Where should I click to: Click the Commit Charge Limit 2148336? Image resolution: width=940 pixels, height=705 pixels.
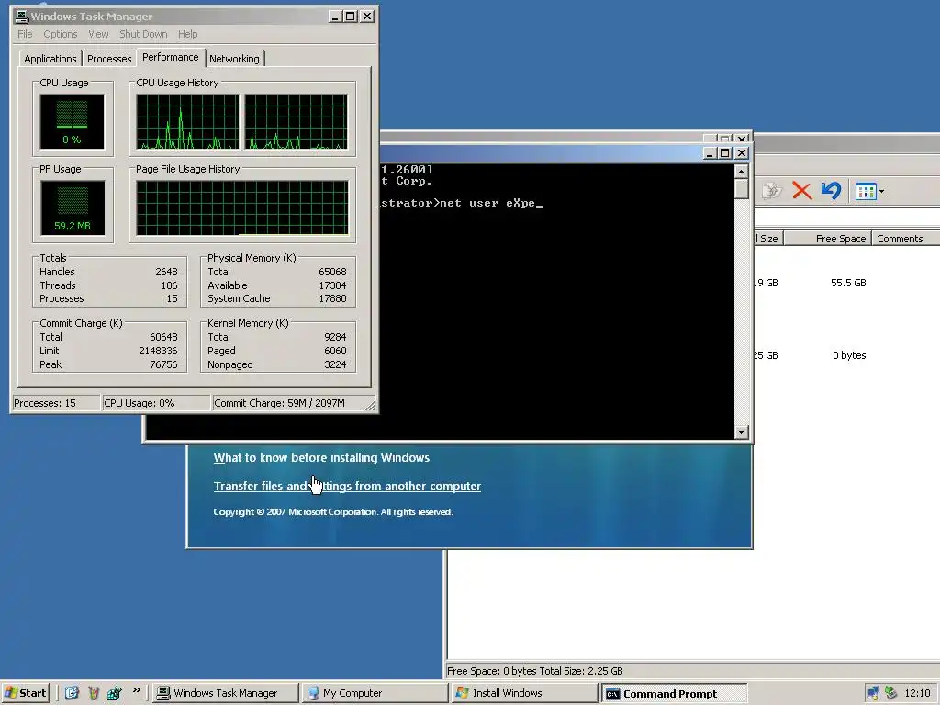pos(158,351)
